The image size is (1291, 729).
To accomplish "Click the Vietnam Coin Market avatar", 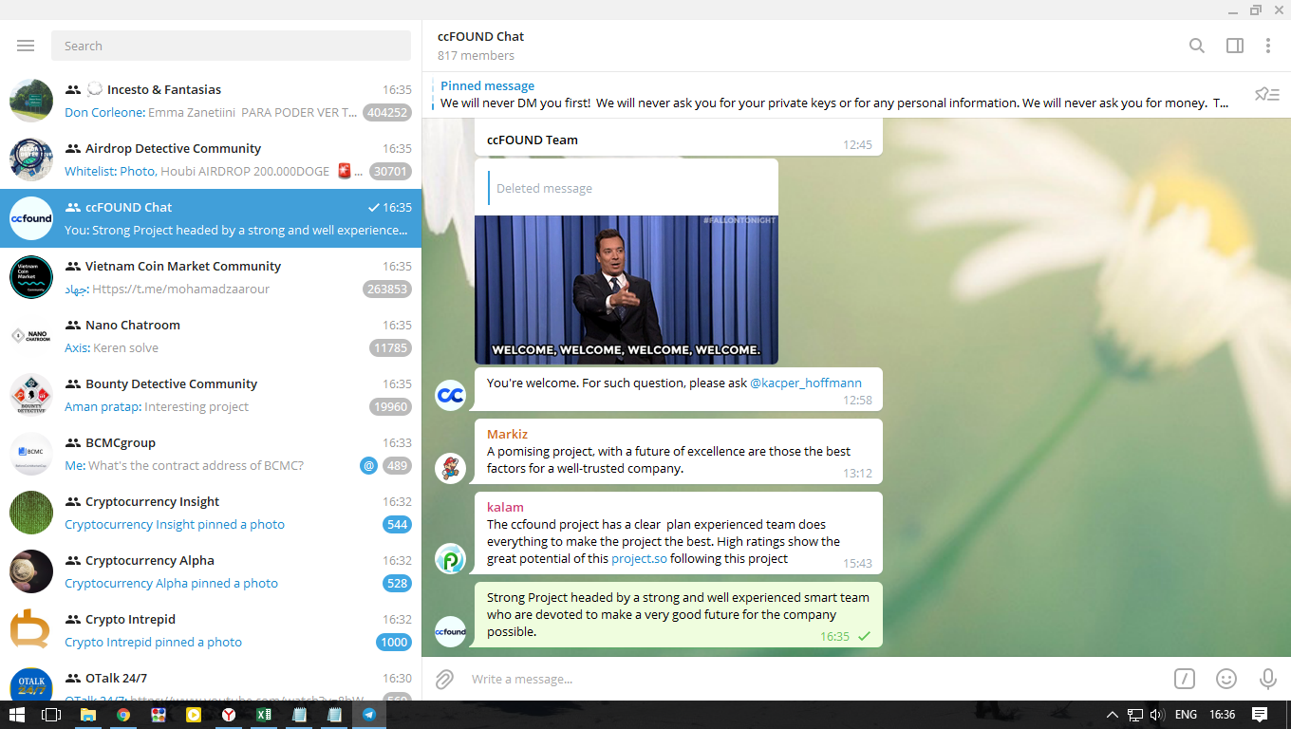I will [x=31, y=277].
